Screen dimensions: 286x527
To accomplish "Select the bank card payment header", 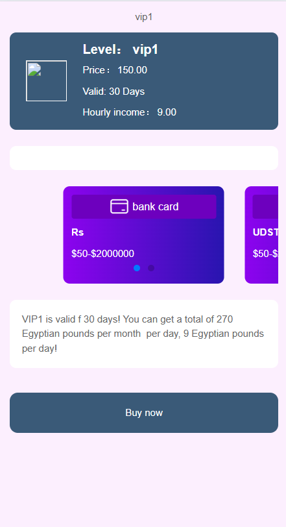I will click(144, 206).
